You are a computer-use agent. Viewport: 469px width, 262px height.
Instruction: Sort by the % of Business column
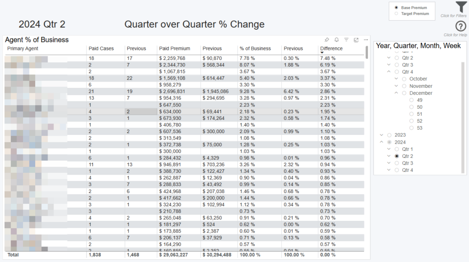pos(255,48)
